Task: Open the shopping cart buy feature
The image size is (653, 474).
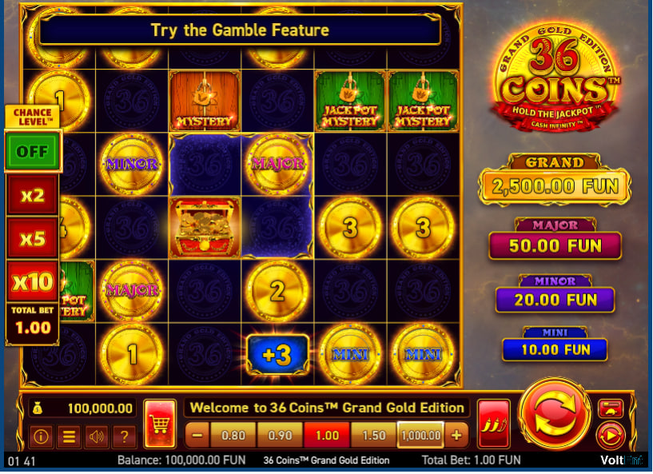Action: 160,424
